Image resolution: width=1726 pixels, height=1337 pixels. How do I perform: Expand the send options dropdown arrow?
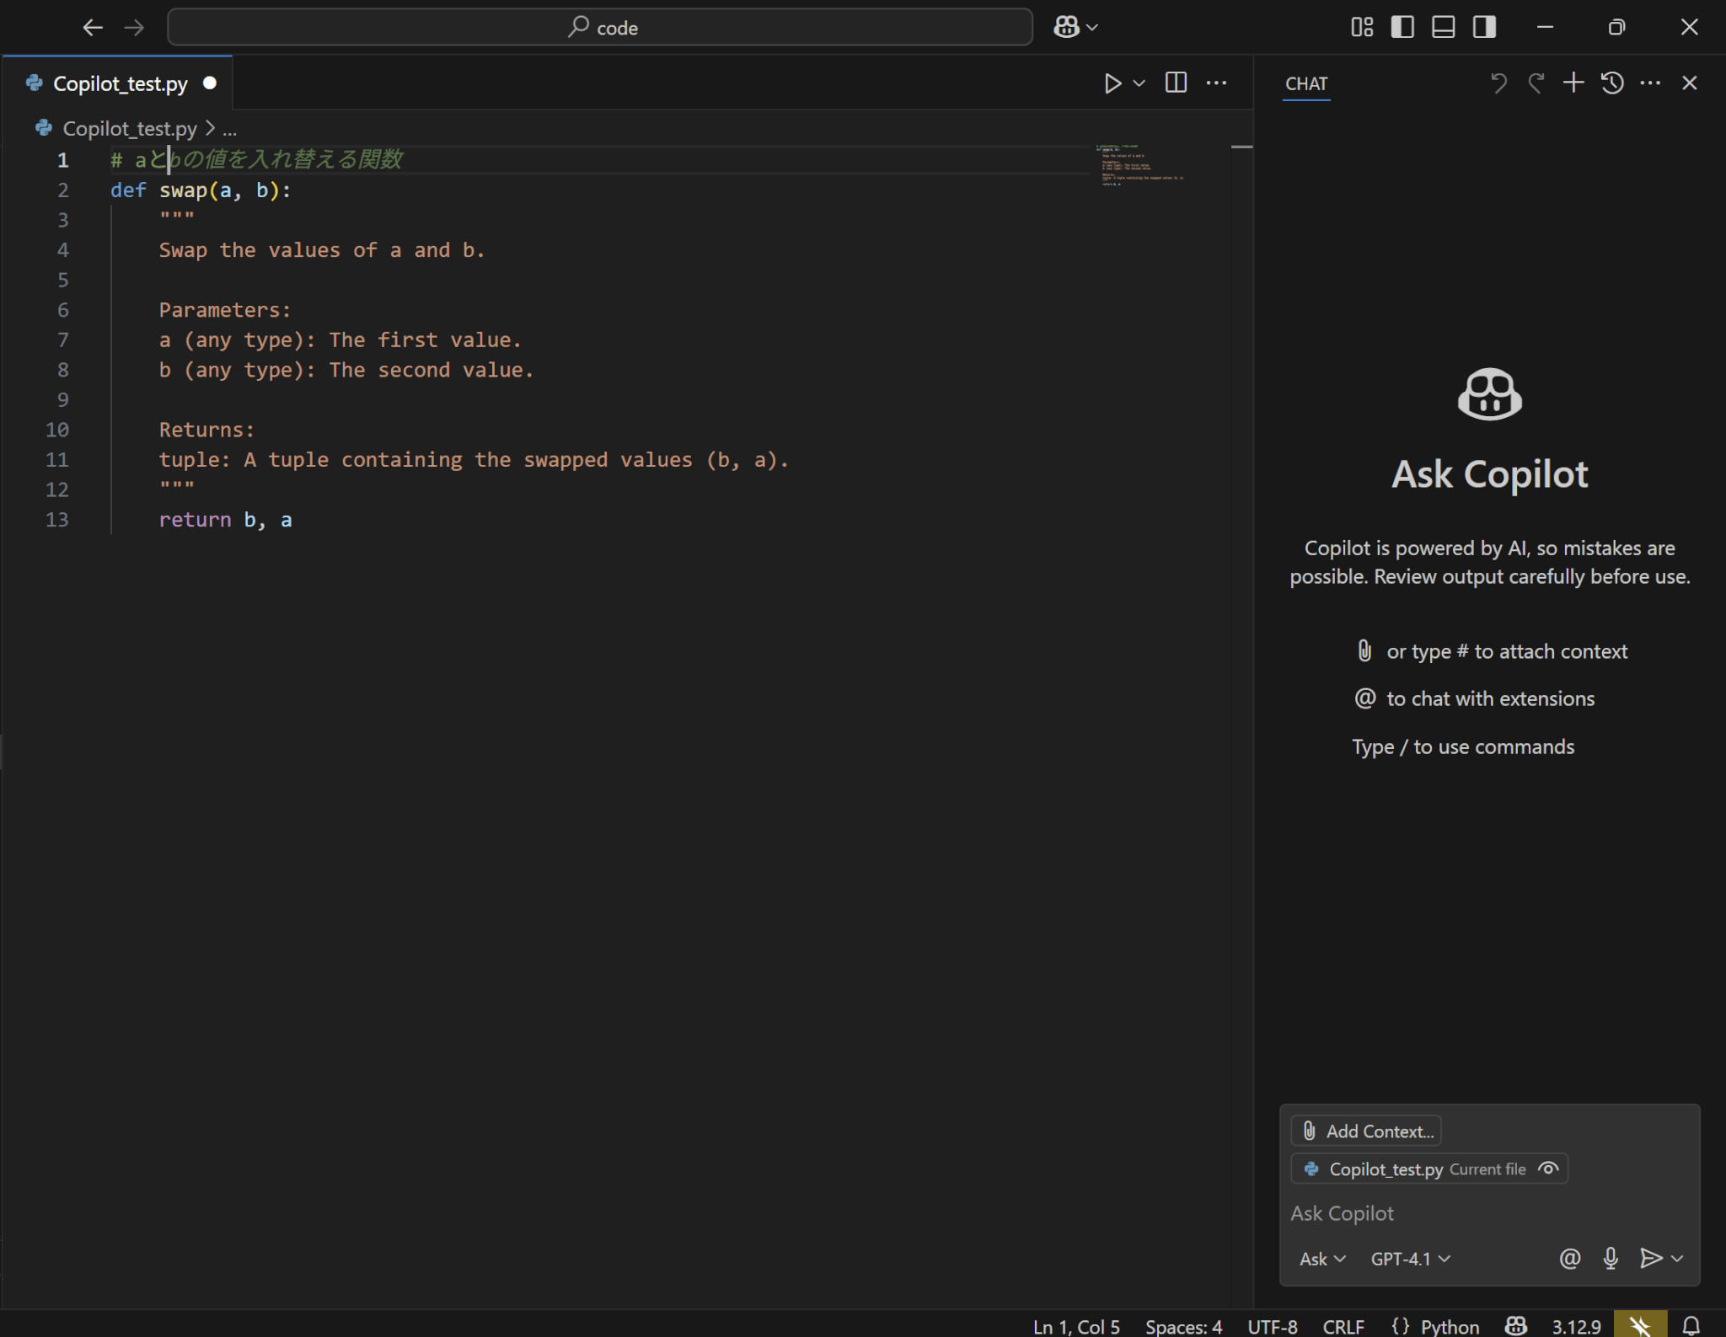point(1677,1259)
